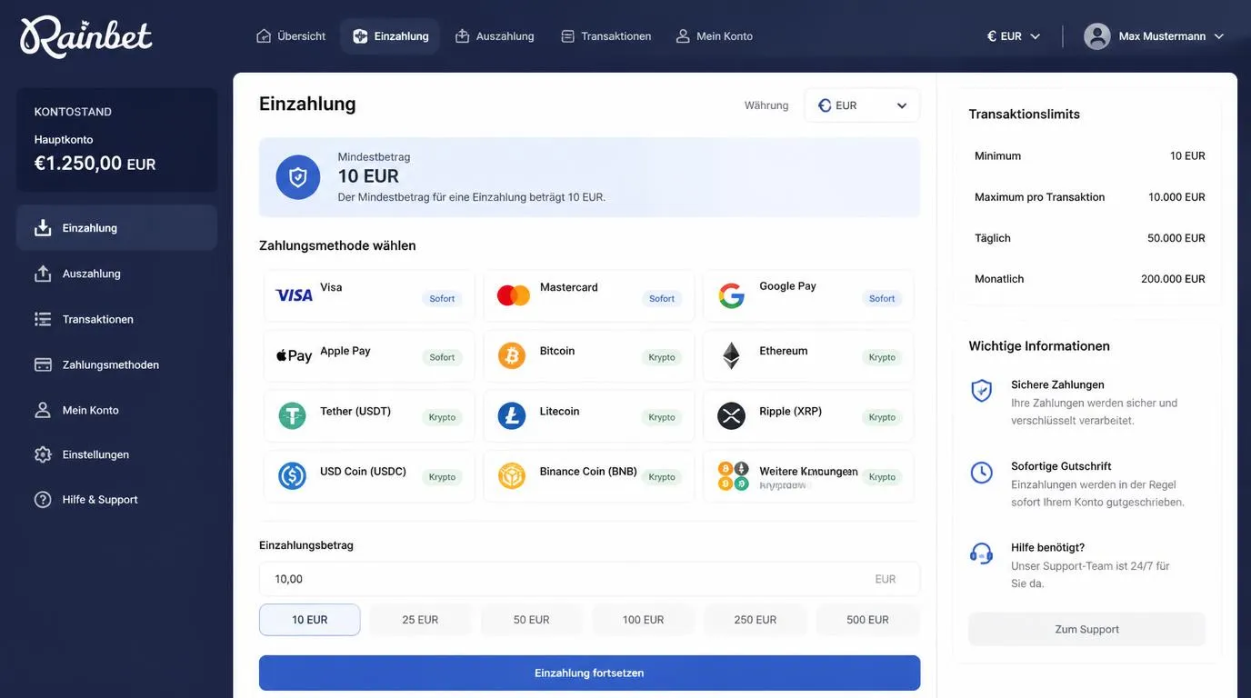The height and width of the screenshot is (698, 1251).
Task: Click the Einzahlung fortsetzen button
Action: click(x=589, y=673)
